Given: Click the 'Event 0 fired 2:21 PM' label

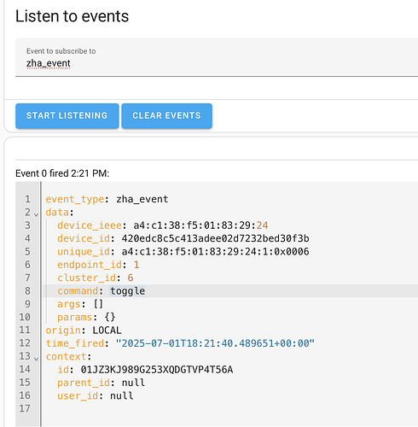Looking at the screenshot, I should [62, 173].
